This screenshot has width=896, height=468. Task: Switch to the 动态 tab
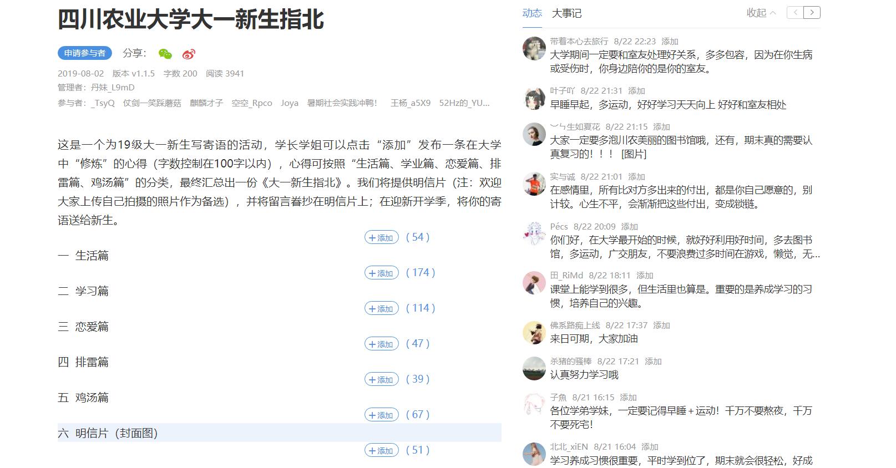click(x=532, y=13)
